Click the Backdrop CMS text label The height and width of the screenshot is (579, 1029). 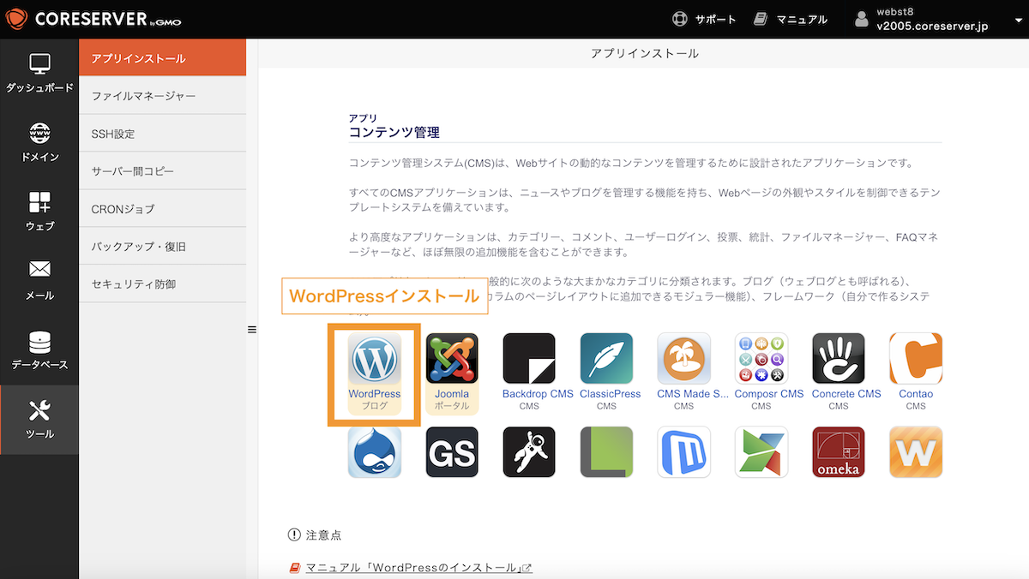pyautogui.click(x=538, y=394)
